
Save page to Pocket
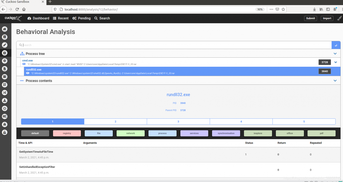(277, 9)
